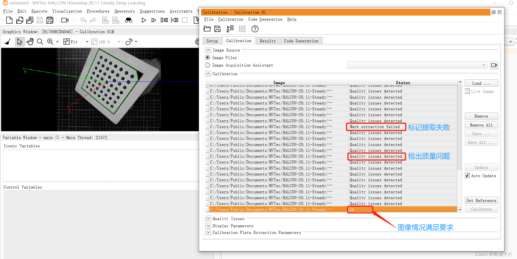Click Insert Code icon in Calibration toolbar
The image size is (517, 259).
tap(230, 29)
